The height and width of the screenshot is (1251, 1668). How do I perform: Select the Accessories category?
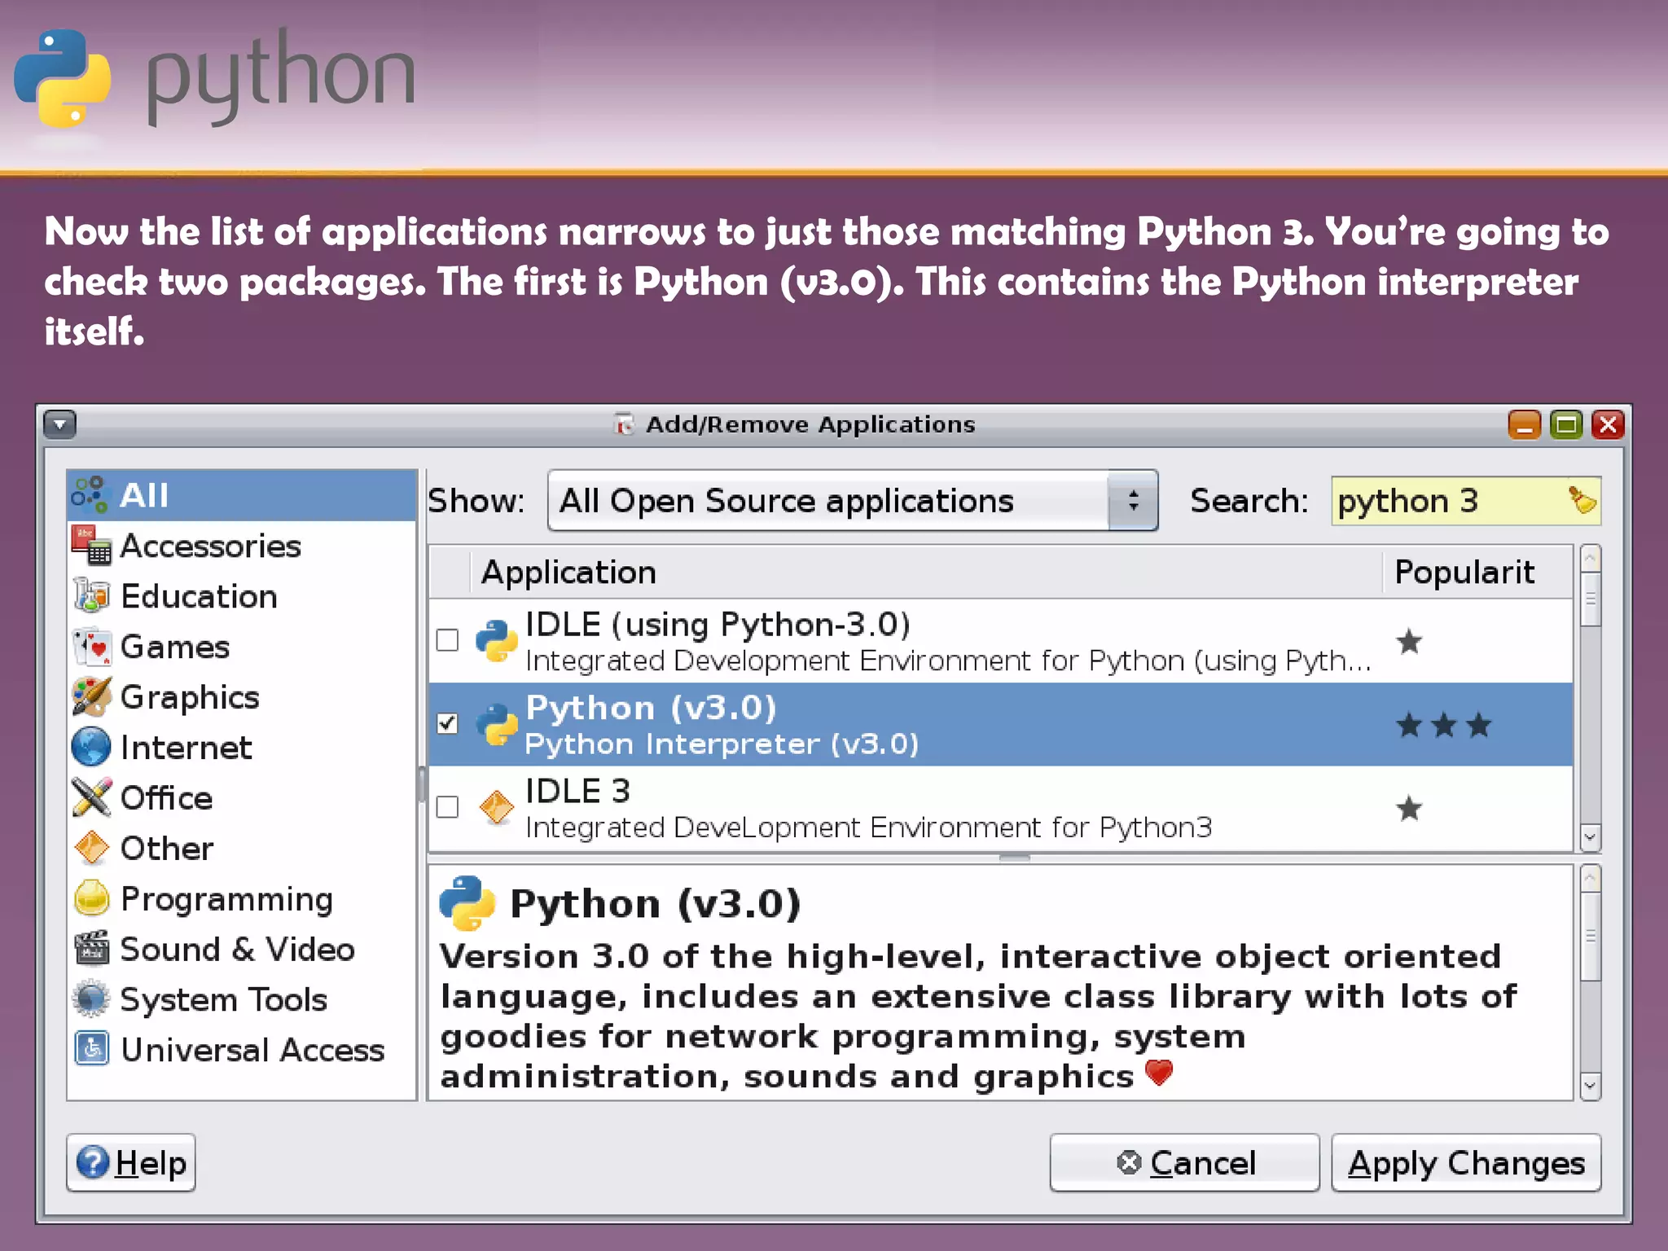click(242, 545)
